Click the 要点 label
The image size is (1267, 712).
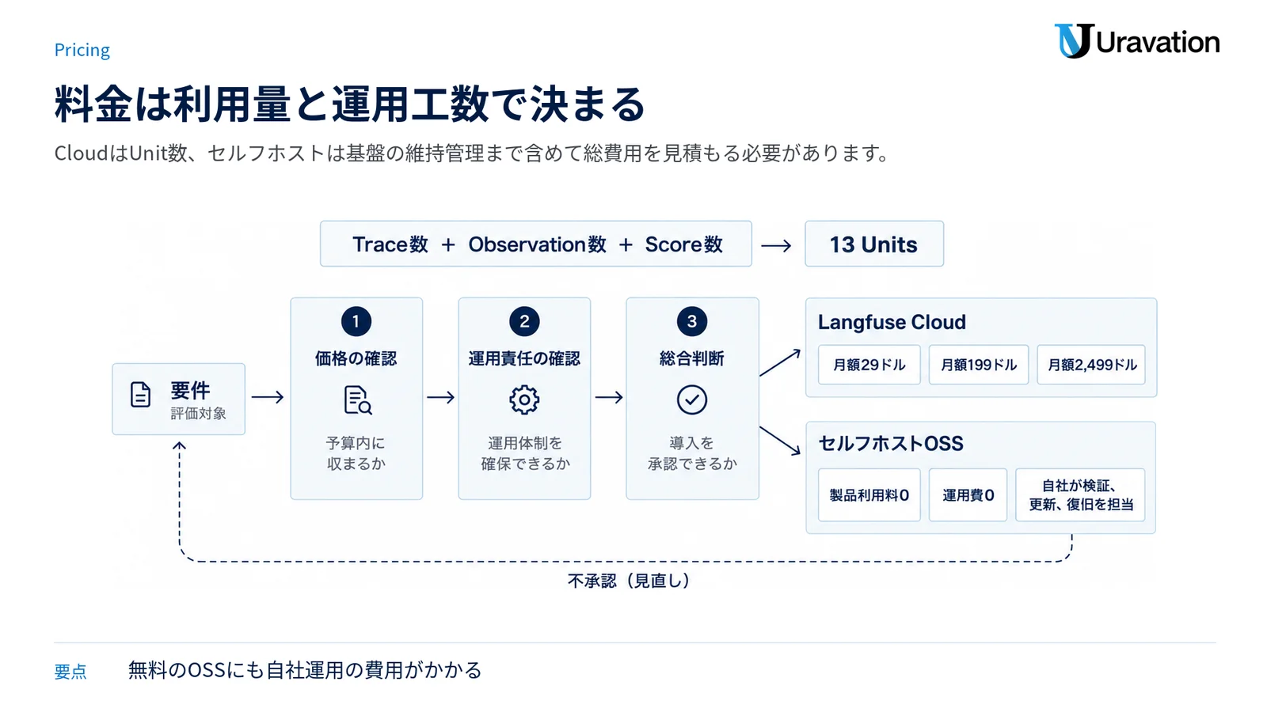click(70, 672)
